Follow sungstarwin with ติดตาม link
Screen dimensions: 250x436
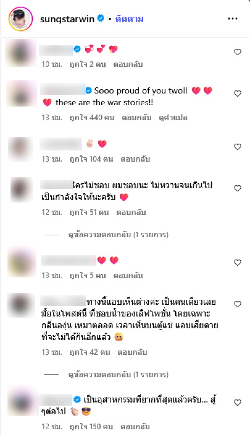point(129,19)
